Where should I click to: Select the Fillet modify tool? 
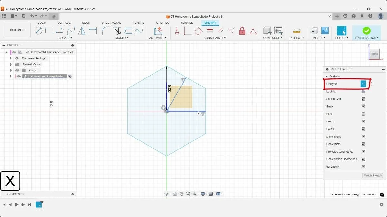coord(106,31)
